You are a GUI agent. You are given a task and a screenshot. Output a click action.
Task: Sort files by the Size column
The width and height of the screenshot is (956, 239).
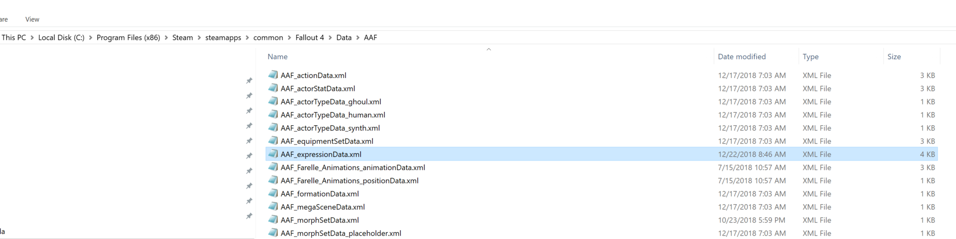894,57
